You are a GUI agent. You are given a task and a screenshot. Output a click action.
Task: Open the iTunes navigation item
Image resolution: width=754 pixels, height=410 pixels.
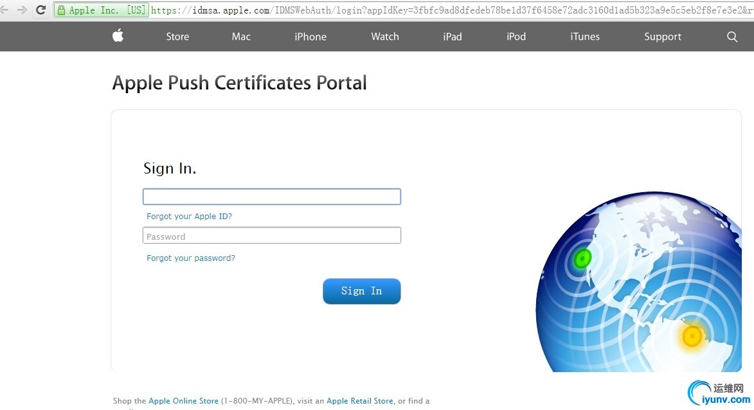(585, 37)
